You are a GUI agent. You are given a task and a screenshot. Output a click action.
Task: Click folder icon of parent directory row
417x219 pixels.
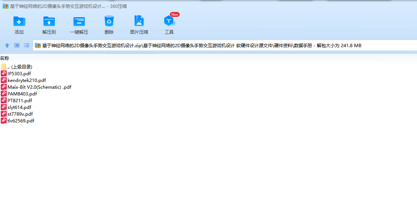click(4, 67)
